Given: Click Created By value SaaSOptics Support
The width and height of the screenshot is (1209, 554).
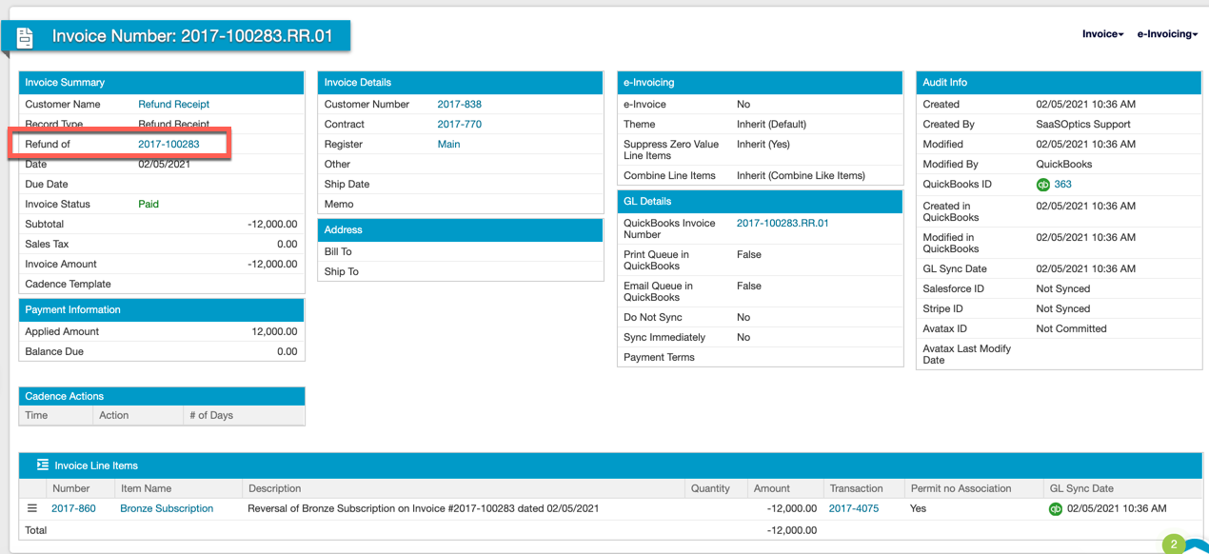Looking at the screenshot, I should [1083, 125].
